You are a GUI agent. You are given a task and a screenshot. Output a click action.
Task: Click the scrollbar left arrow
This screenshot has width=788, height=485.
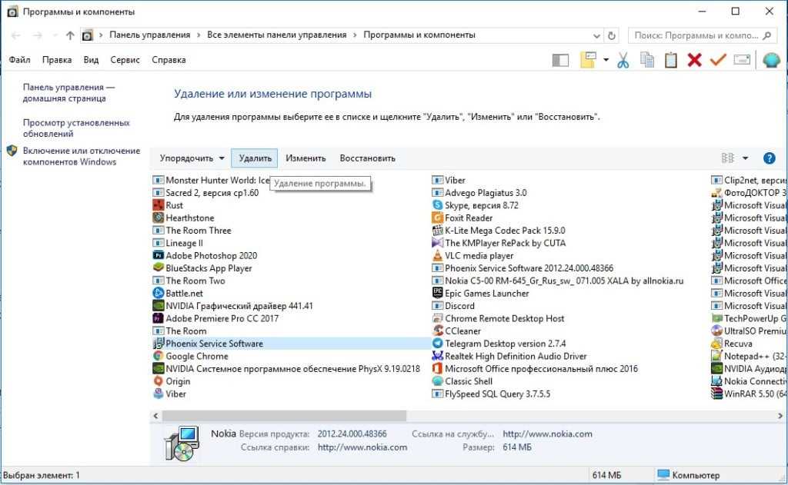[155, 416]
